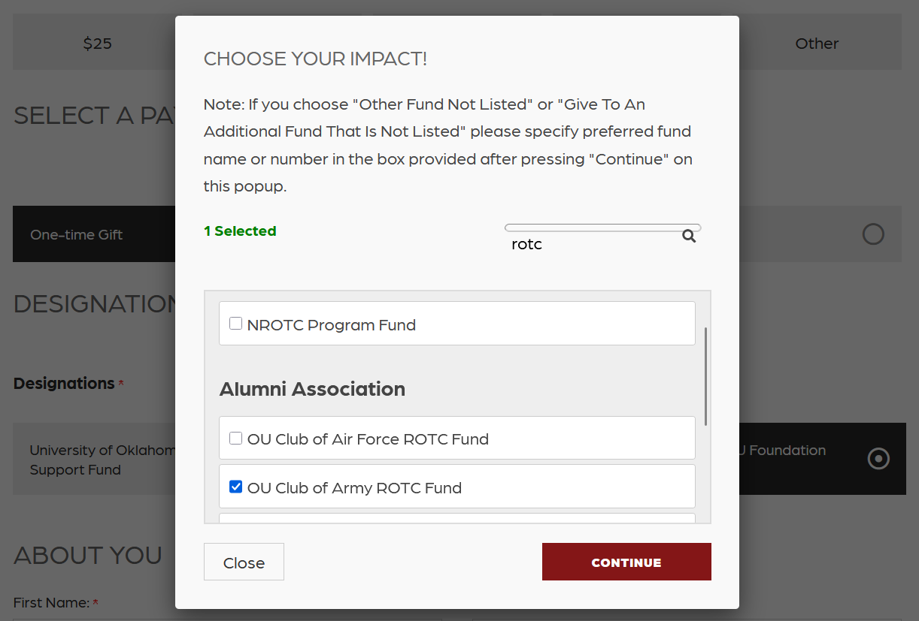This screenshot has width=919, height=621.
Task: Tick the OU Club of Air Force ROTC checkbox
Action: 235,439
